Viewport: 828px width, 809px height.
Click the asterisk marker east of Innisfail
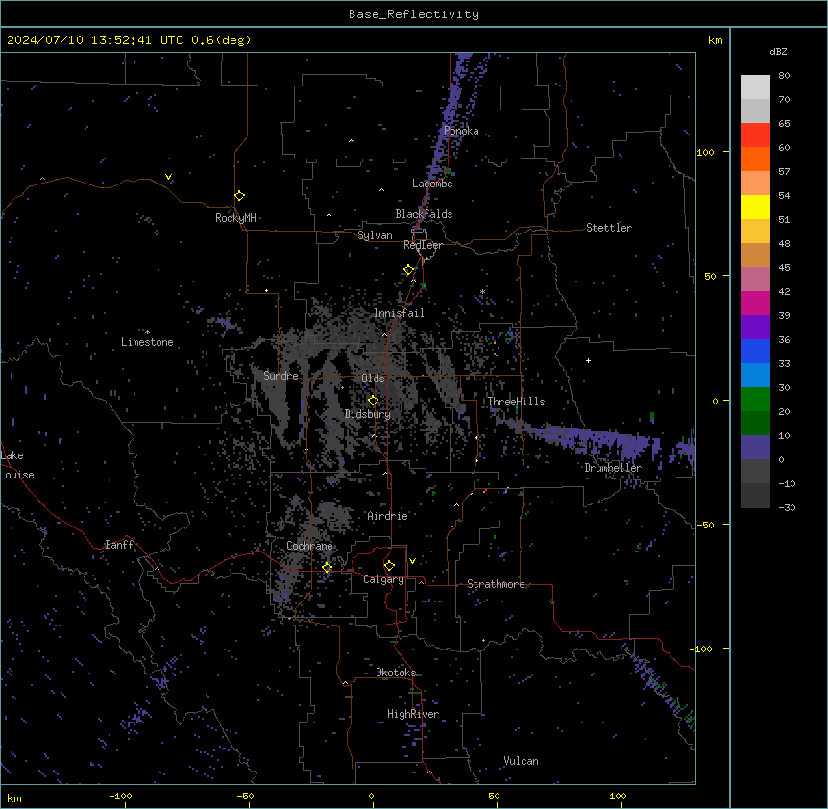[482, 291]
